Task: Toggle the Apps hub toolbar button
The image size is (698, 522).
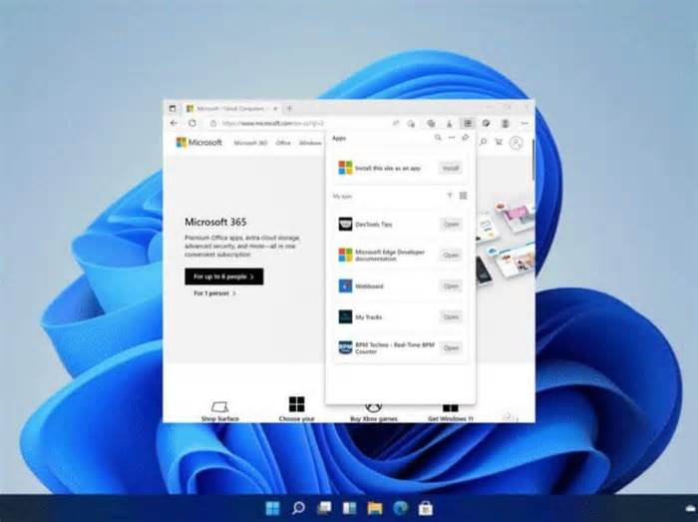Action: [468, 124]
